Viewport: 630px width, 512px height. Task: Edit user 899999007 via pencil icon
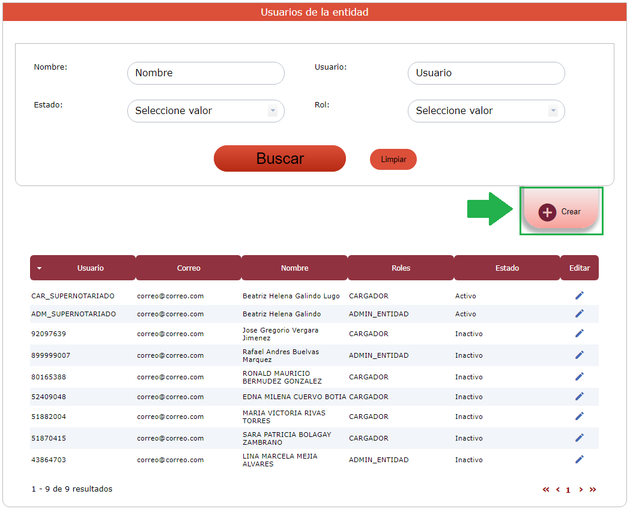(x=579, y=355)
